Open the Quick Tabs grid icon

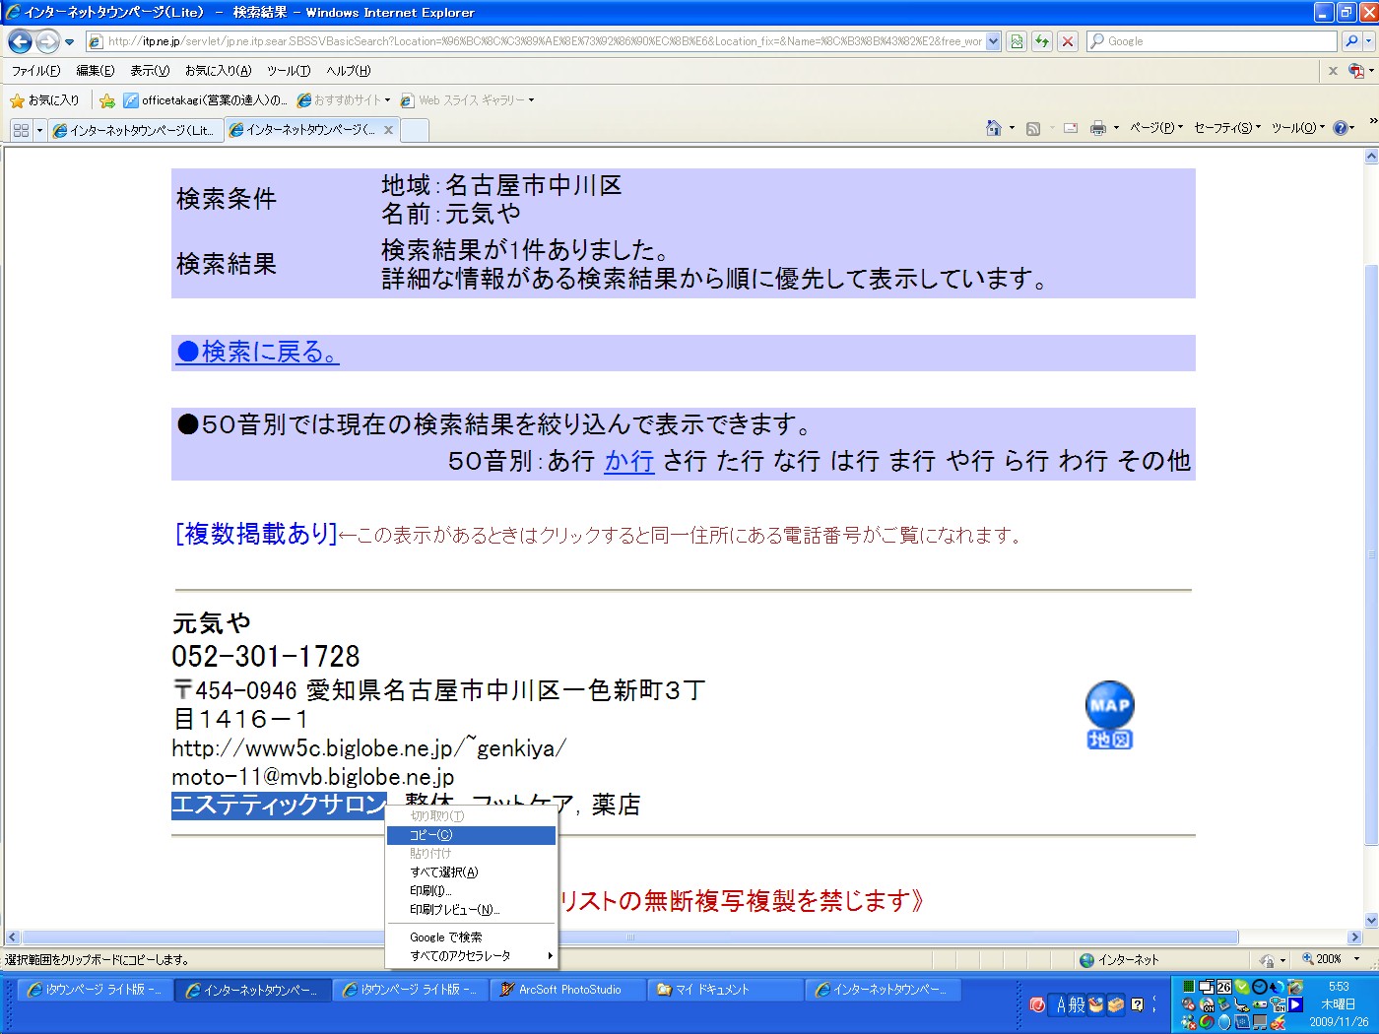click(x=22, y=130)
